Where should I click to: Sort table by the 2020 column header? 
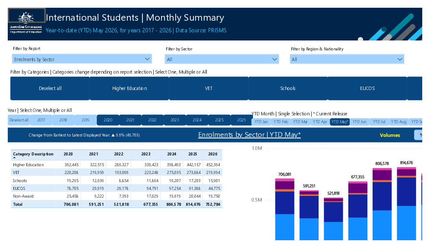pyautogui.click(x=68, y=154)
